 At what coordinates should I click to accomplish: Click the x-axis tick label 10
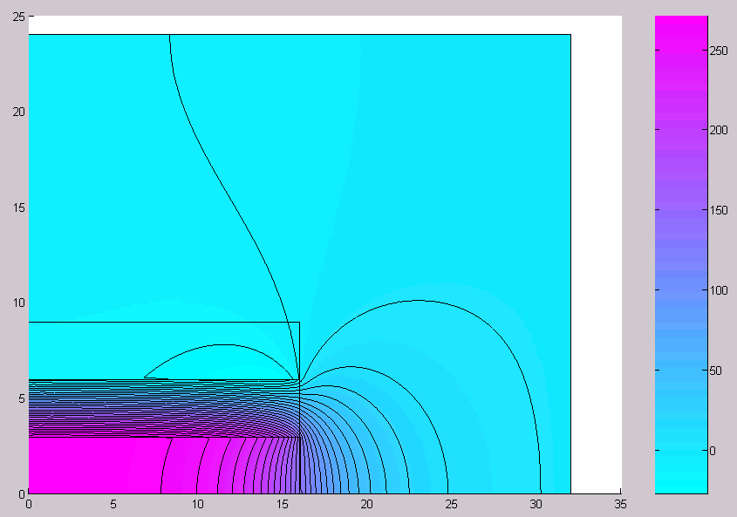(x=197, y=504)
